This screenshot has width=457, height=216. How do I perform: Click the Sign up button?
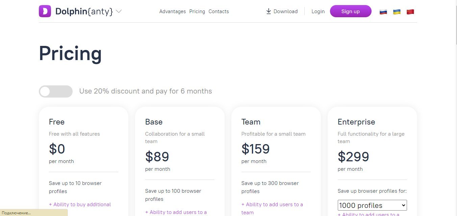350,11
